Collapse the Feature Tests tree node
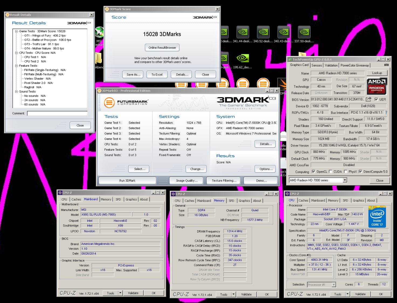This screenshot has width=397, height=303. point(16,66)
